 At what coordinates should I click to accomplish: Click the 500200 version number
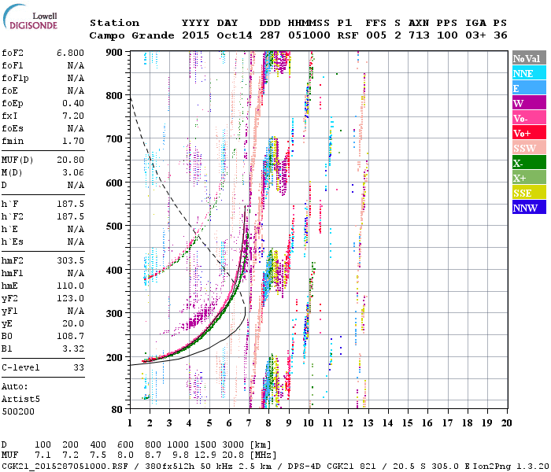[x=18, y=411]
